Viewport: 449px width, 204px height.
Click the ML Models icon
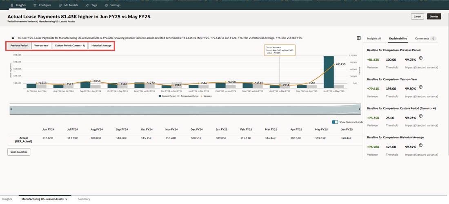pos(60,5)
